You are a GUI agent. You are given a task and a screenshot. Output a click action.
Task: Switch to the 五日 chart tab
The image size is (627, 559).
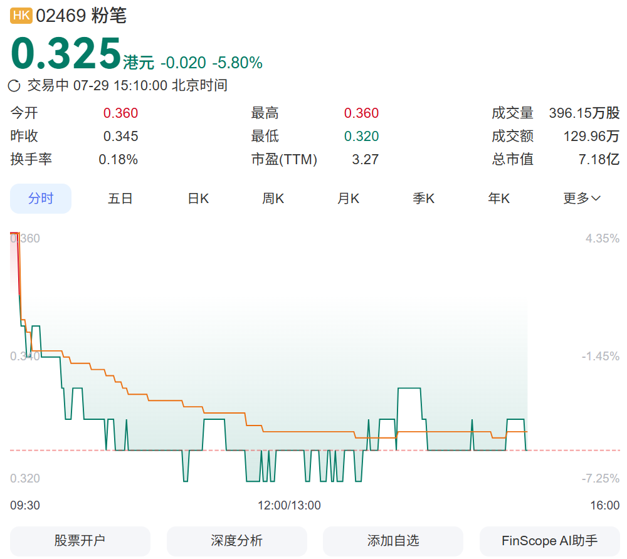tap(120, 198)
